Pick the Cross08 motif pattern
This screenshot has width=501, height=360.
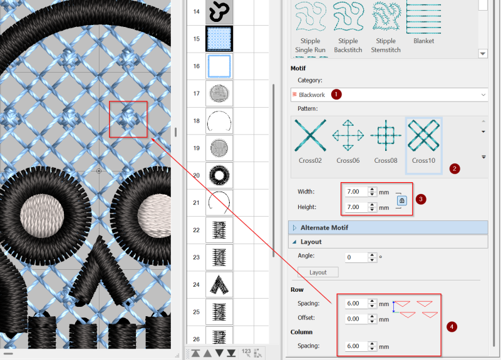(386, 141)
